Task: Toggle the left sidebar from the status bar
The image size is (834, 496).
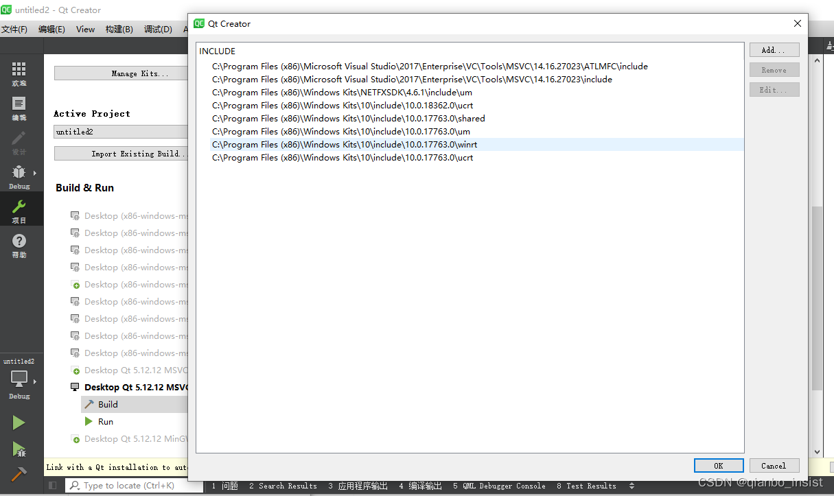Action: point(53,486)
